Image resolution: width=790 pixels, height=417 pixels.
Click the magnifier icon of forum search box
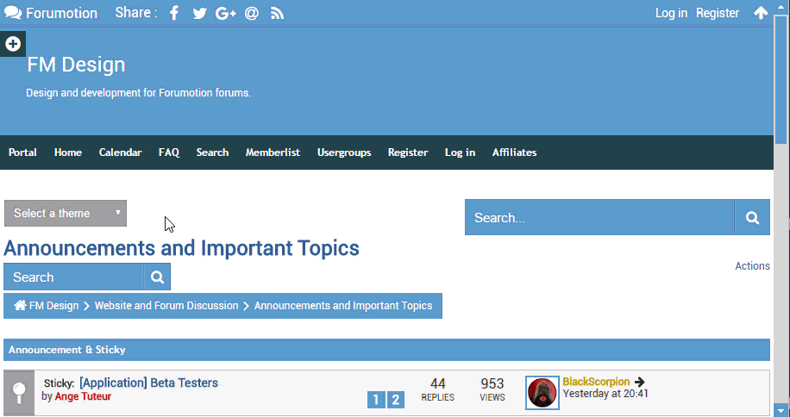point(157,277)
